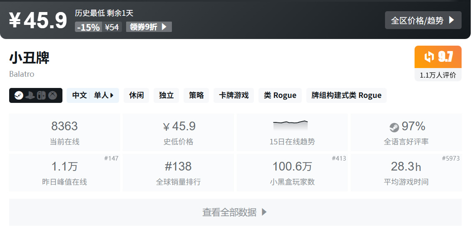Click the ¥45.9 史低价格 stat card

tap(178, 132)
